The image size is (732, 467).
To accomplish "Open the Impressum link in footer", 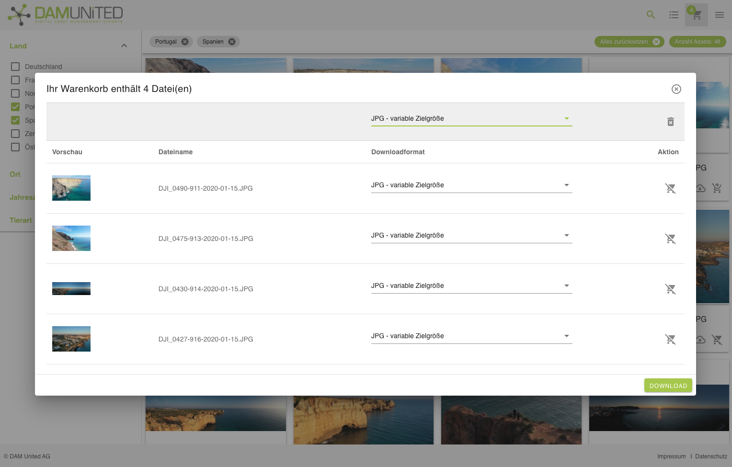I will pyautogui.click(x=671, y=456).
